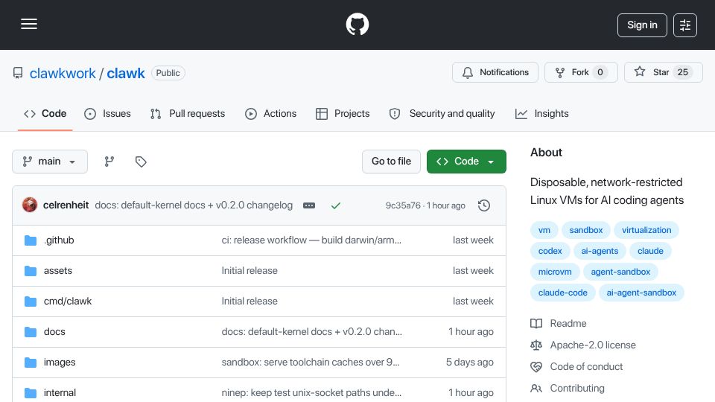Click the Notifications bell button
The width and height of the screenshot is (715, 402).
coord(495,72)
